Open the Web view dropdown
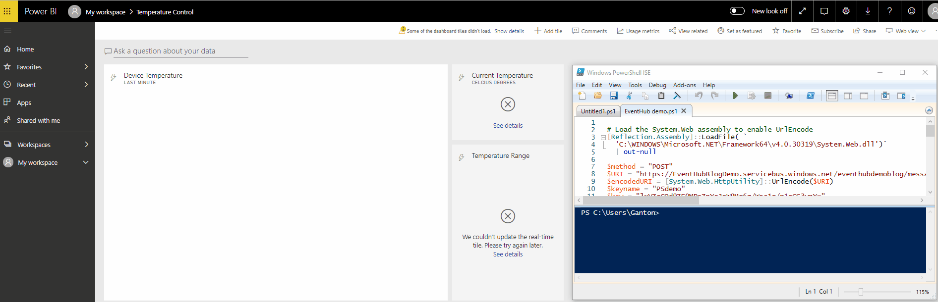The height and width of the screenshot is (302, 938). 906,31
